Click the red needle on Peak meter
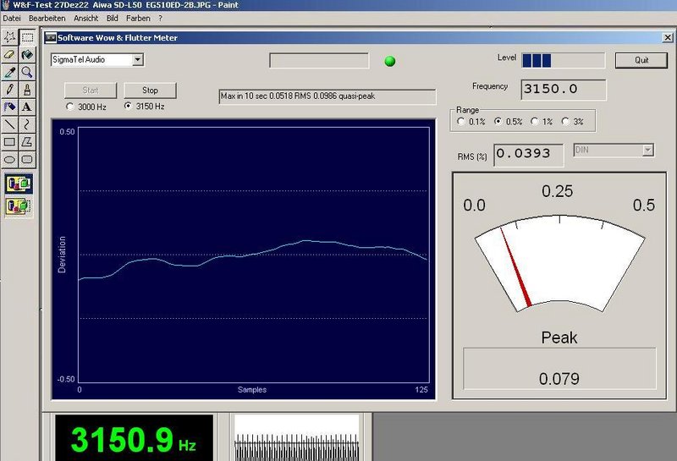 tap(515, 267)
